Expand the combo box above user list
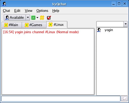This screenshot has width=129, height=103. tap(126, 24)
